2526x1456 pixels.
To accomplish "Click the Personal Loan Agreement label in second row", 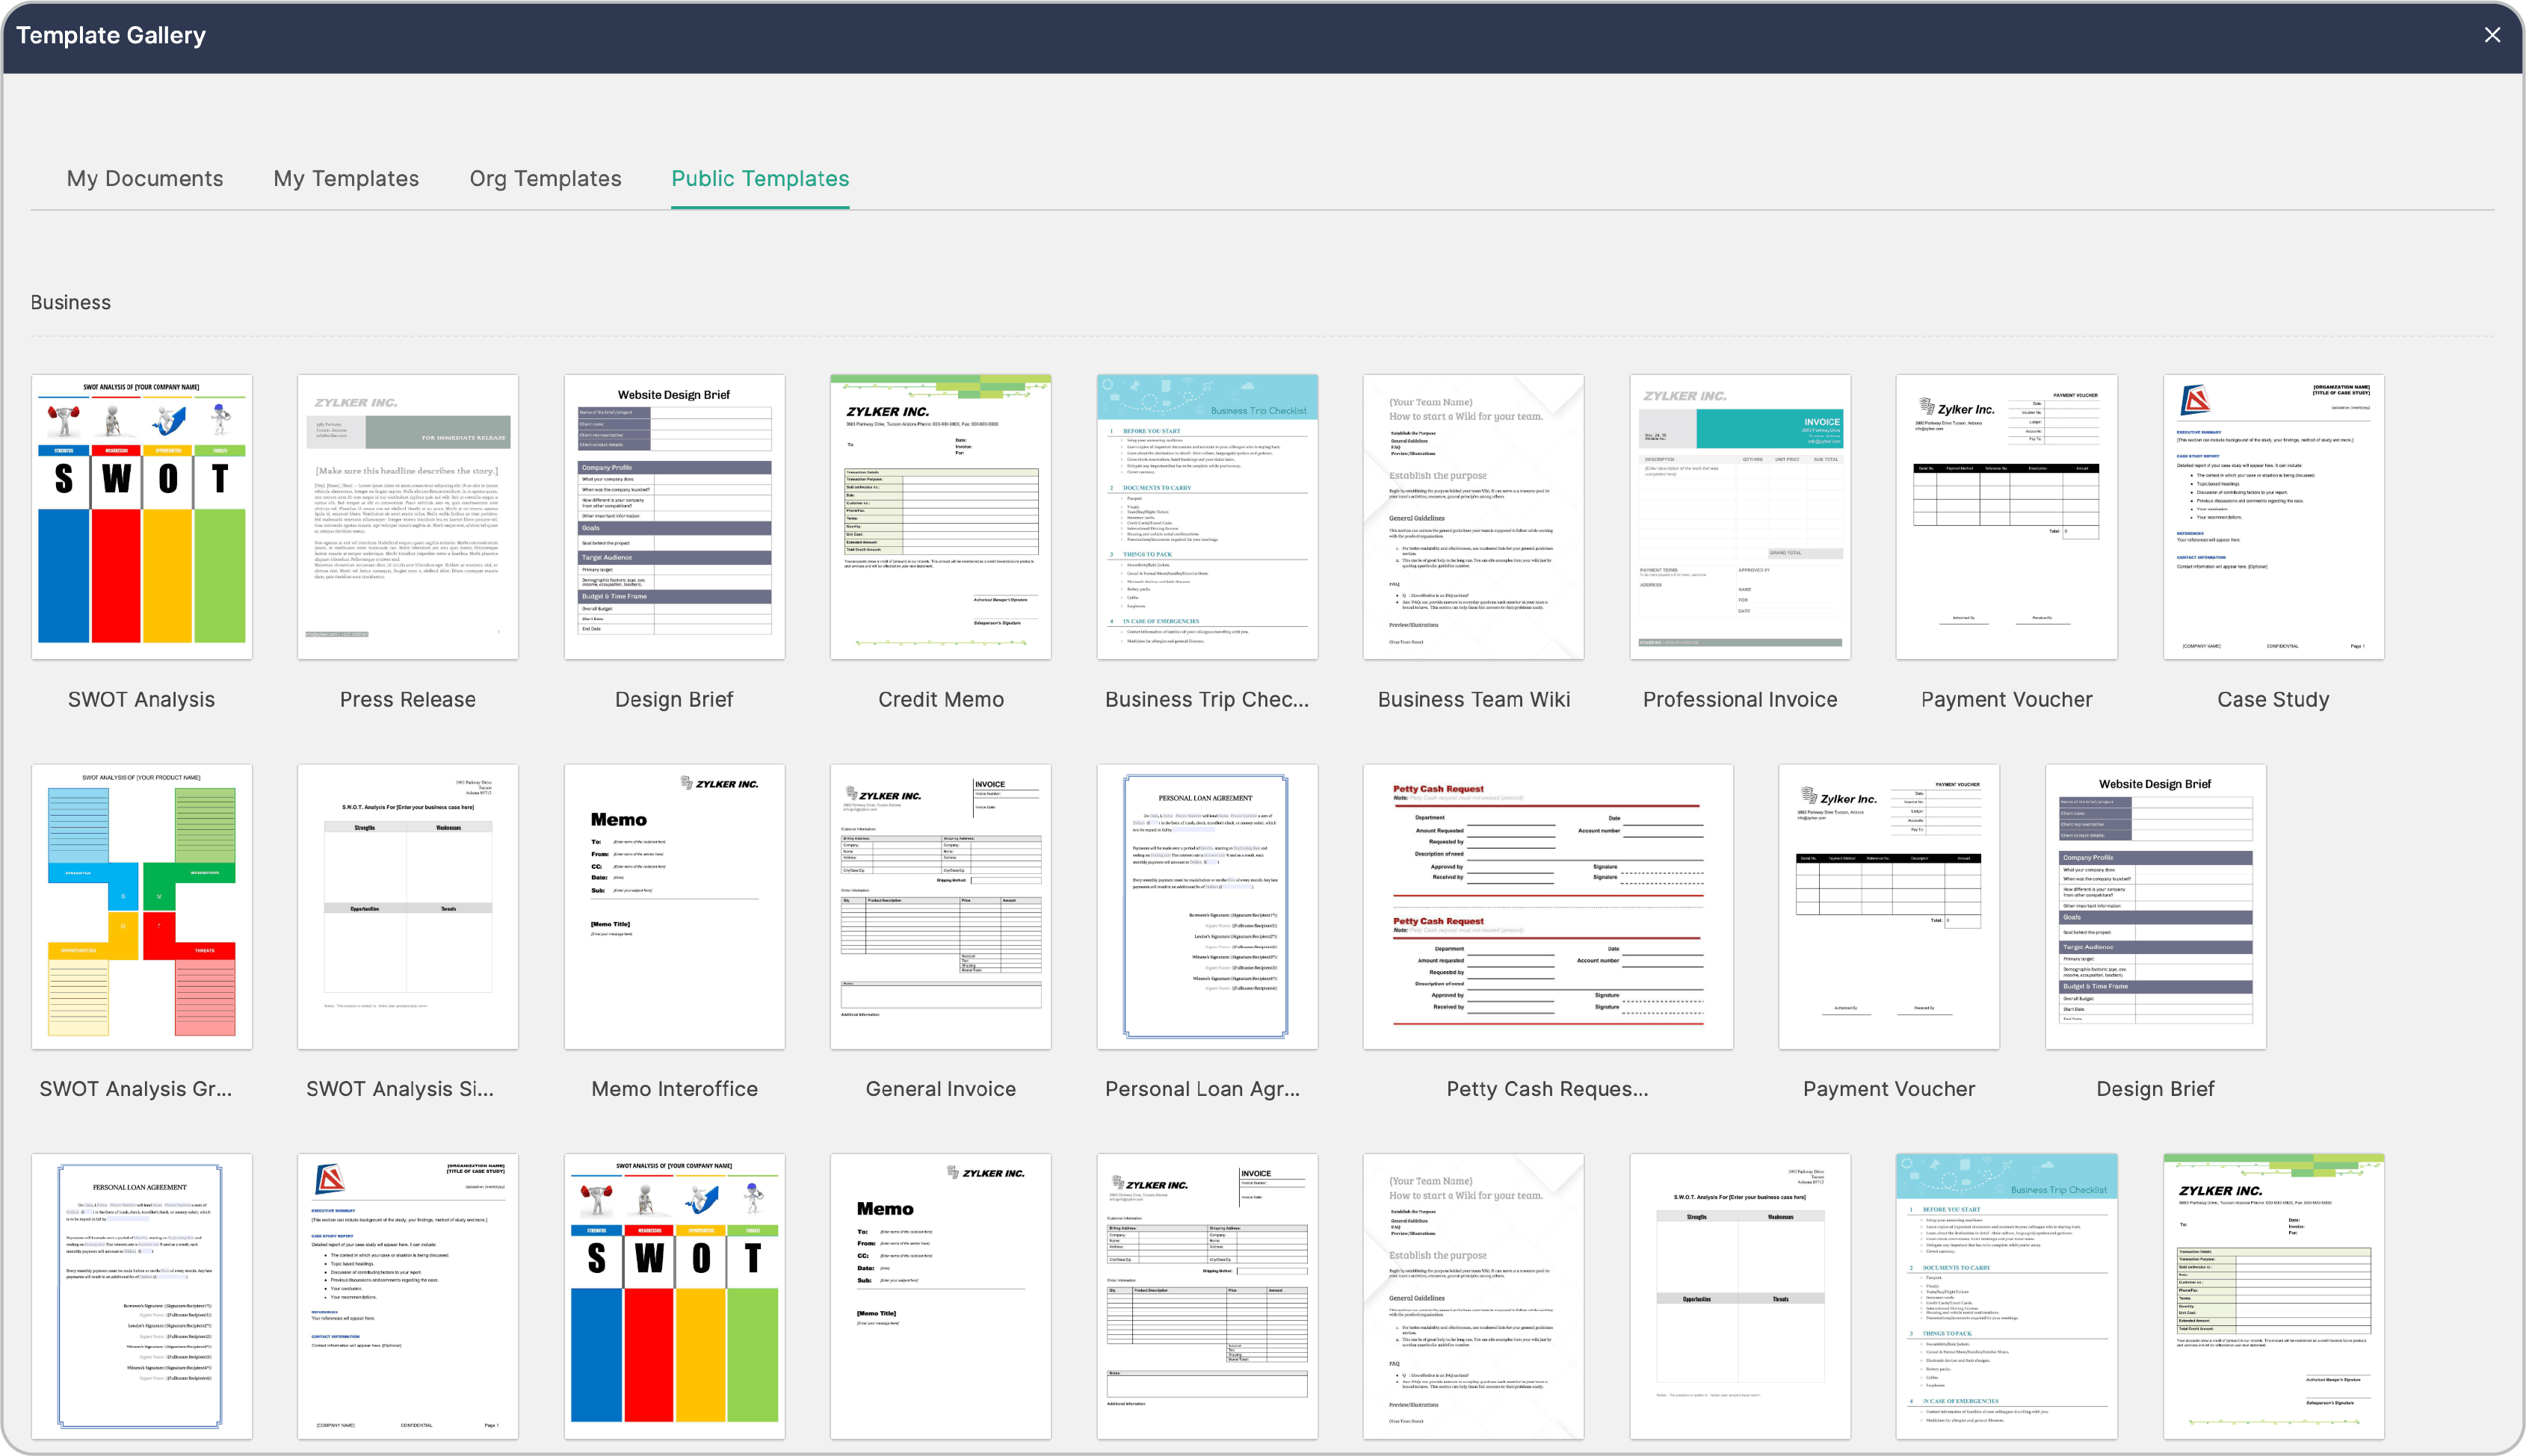I will tap(1202, 1089).
